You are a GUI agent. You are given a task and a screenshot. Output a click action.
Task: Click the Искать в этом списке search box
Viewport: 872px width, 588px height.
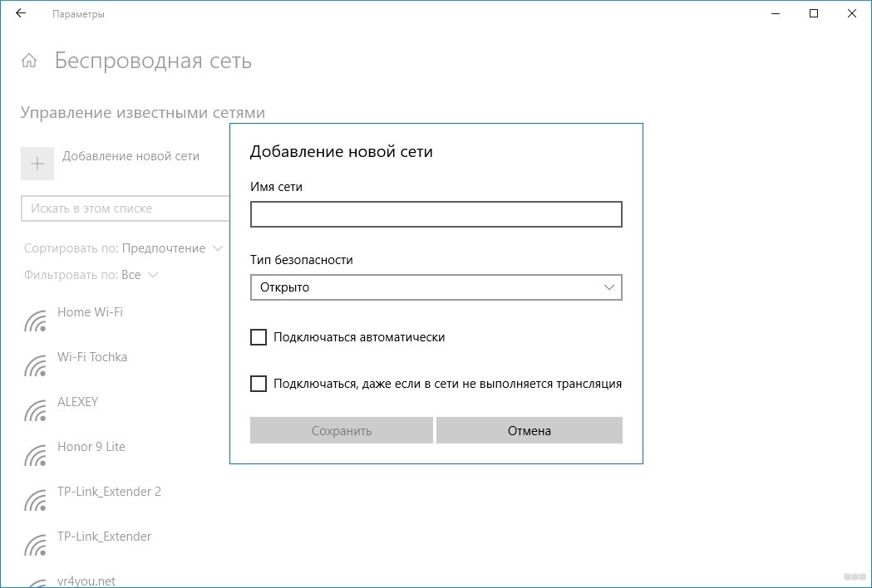pos(126,208)
